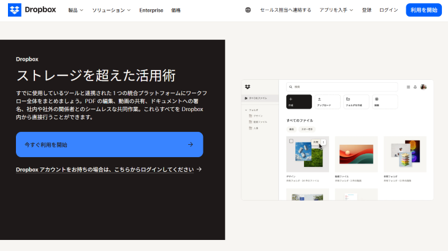Image resolution: width=448 pixels, height=251 pixels.
Task: Click the blue 利用を開始 header button
Action: [x=423, y=10]
